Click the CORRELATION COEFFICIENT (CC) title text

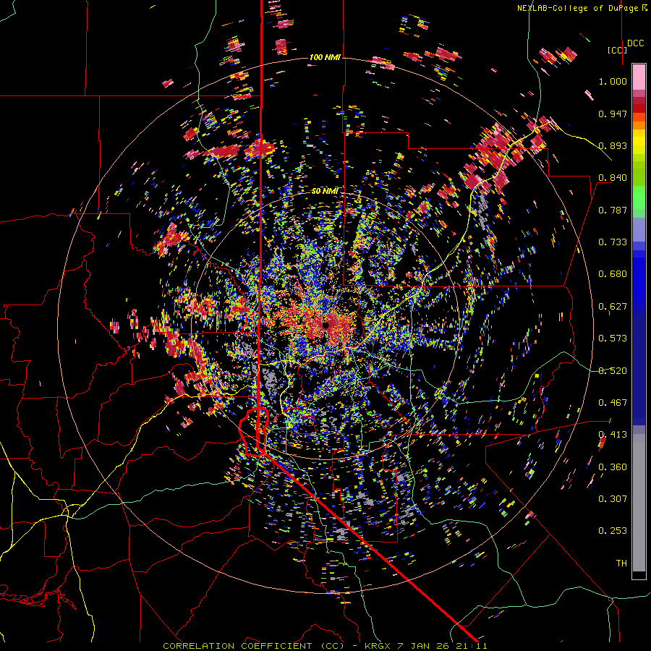(254, 646)
